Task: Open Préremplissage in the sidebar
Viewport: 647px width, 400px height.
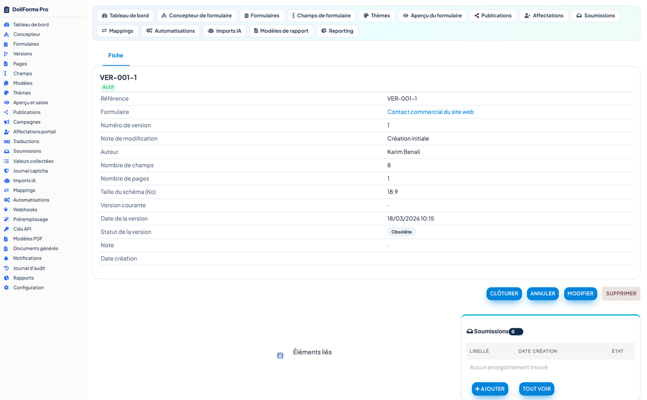Action: [x=30, y=219]
